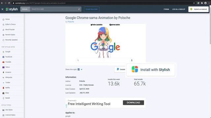Click the Reddit icon in sidebar

(x=3, y=98)
